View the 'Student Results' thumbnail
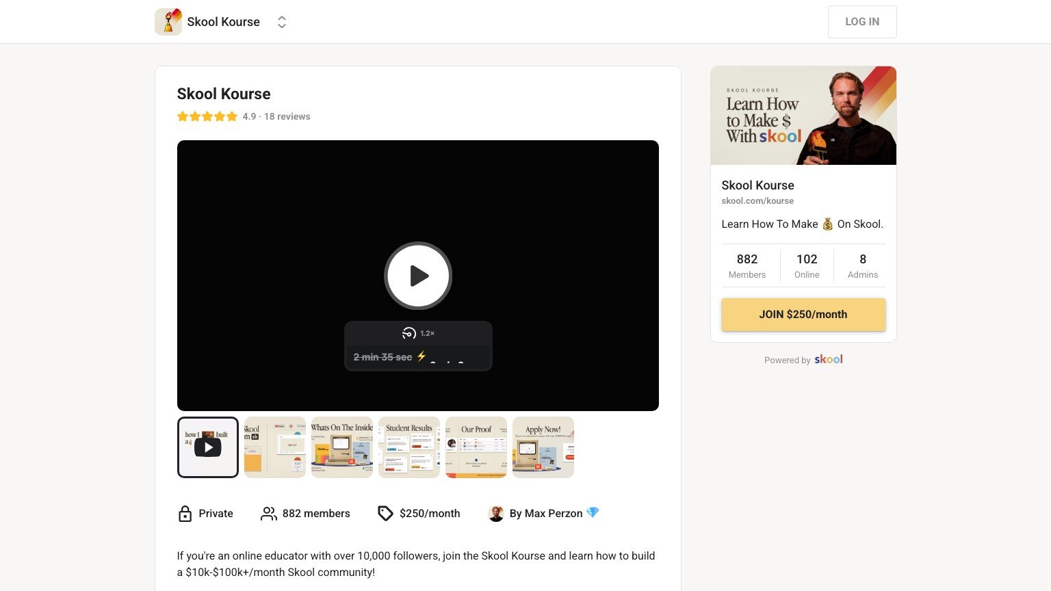The height and width of the screenshot is (591, 1051). [409, 447]
